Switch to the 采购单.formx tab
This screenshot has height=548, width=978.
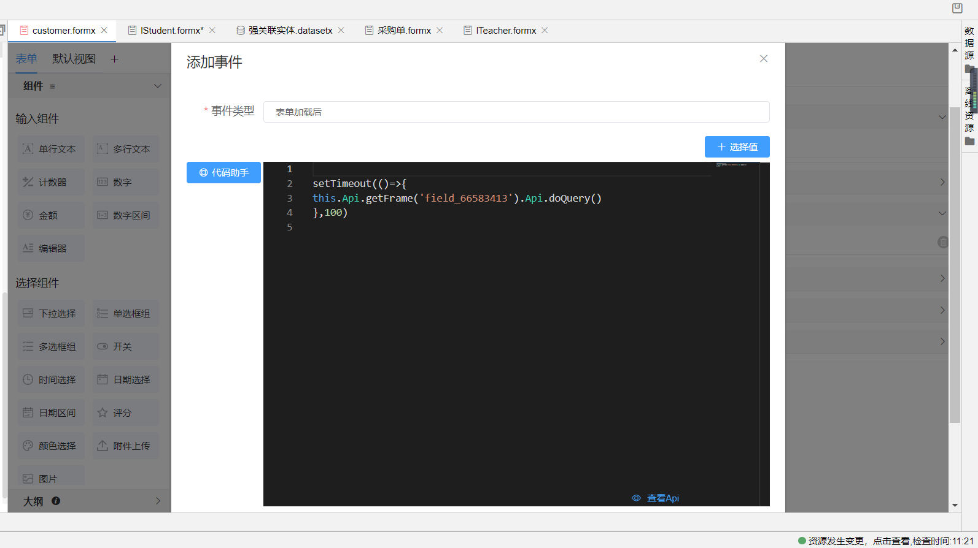pos(403,31)
